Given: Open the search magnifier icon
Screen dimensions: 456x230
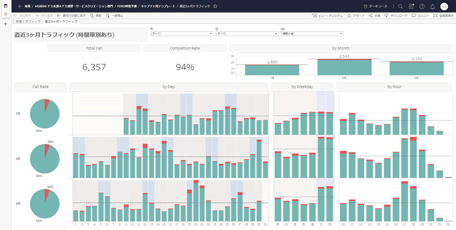Looking at the screenshot, I should click(401, 7).
